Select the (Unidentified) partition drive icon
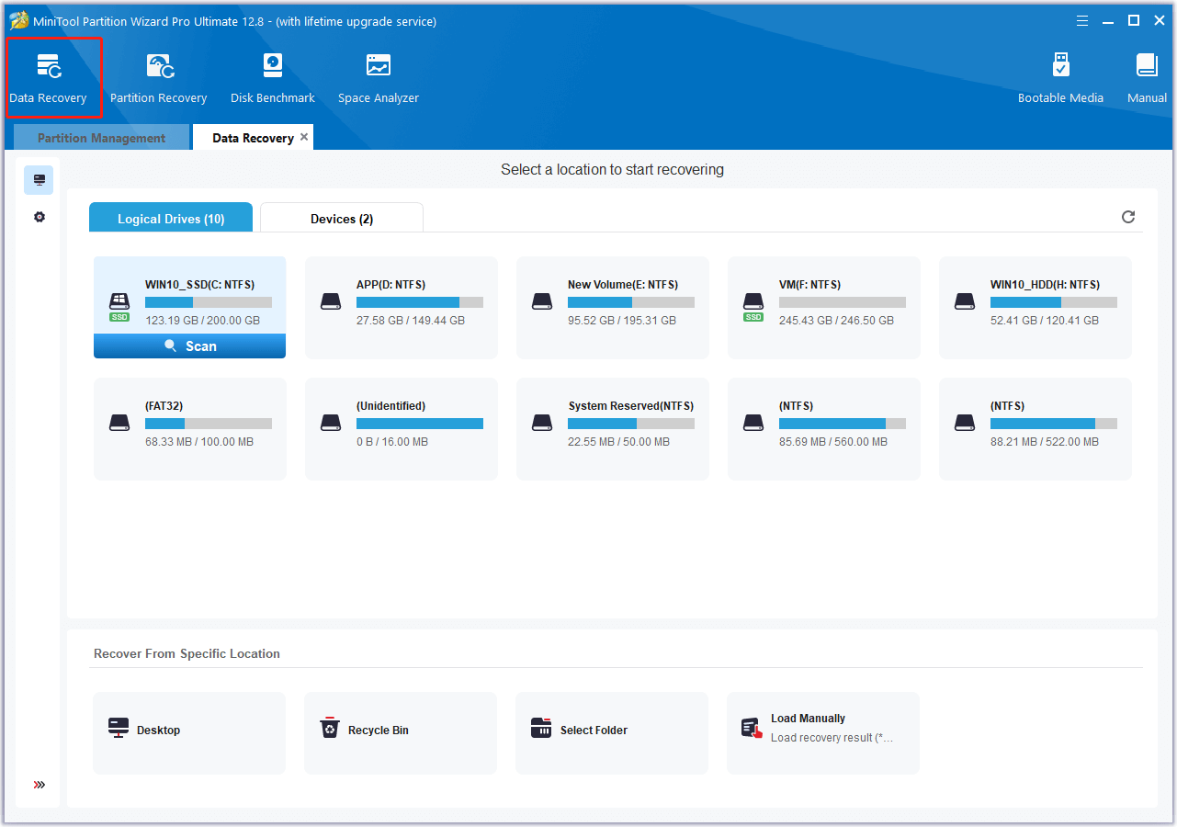Screen dimensions: 1177x827 331,422
